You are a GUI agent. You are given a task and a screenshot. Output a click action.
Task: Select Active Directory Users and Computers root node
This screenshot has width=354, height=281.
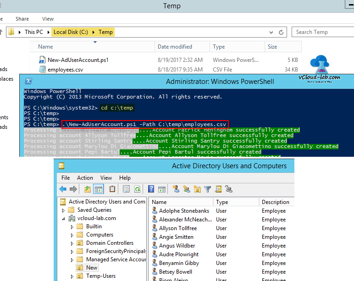click(x=107, y=202)
